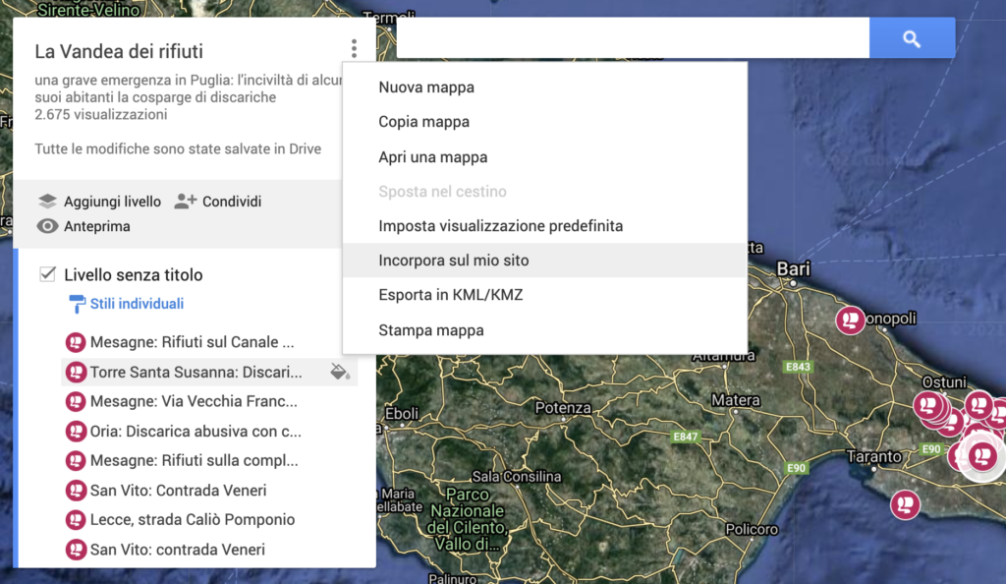This screenshot has height=584, width=1006.
Task: Select Mesagne: Via Vecchia Franc... entry
Action: [194, 402]
